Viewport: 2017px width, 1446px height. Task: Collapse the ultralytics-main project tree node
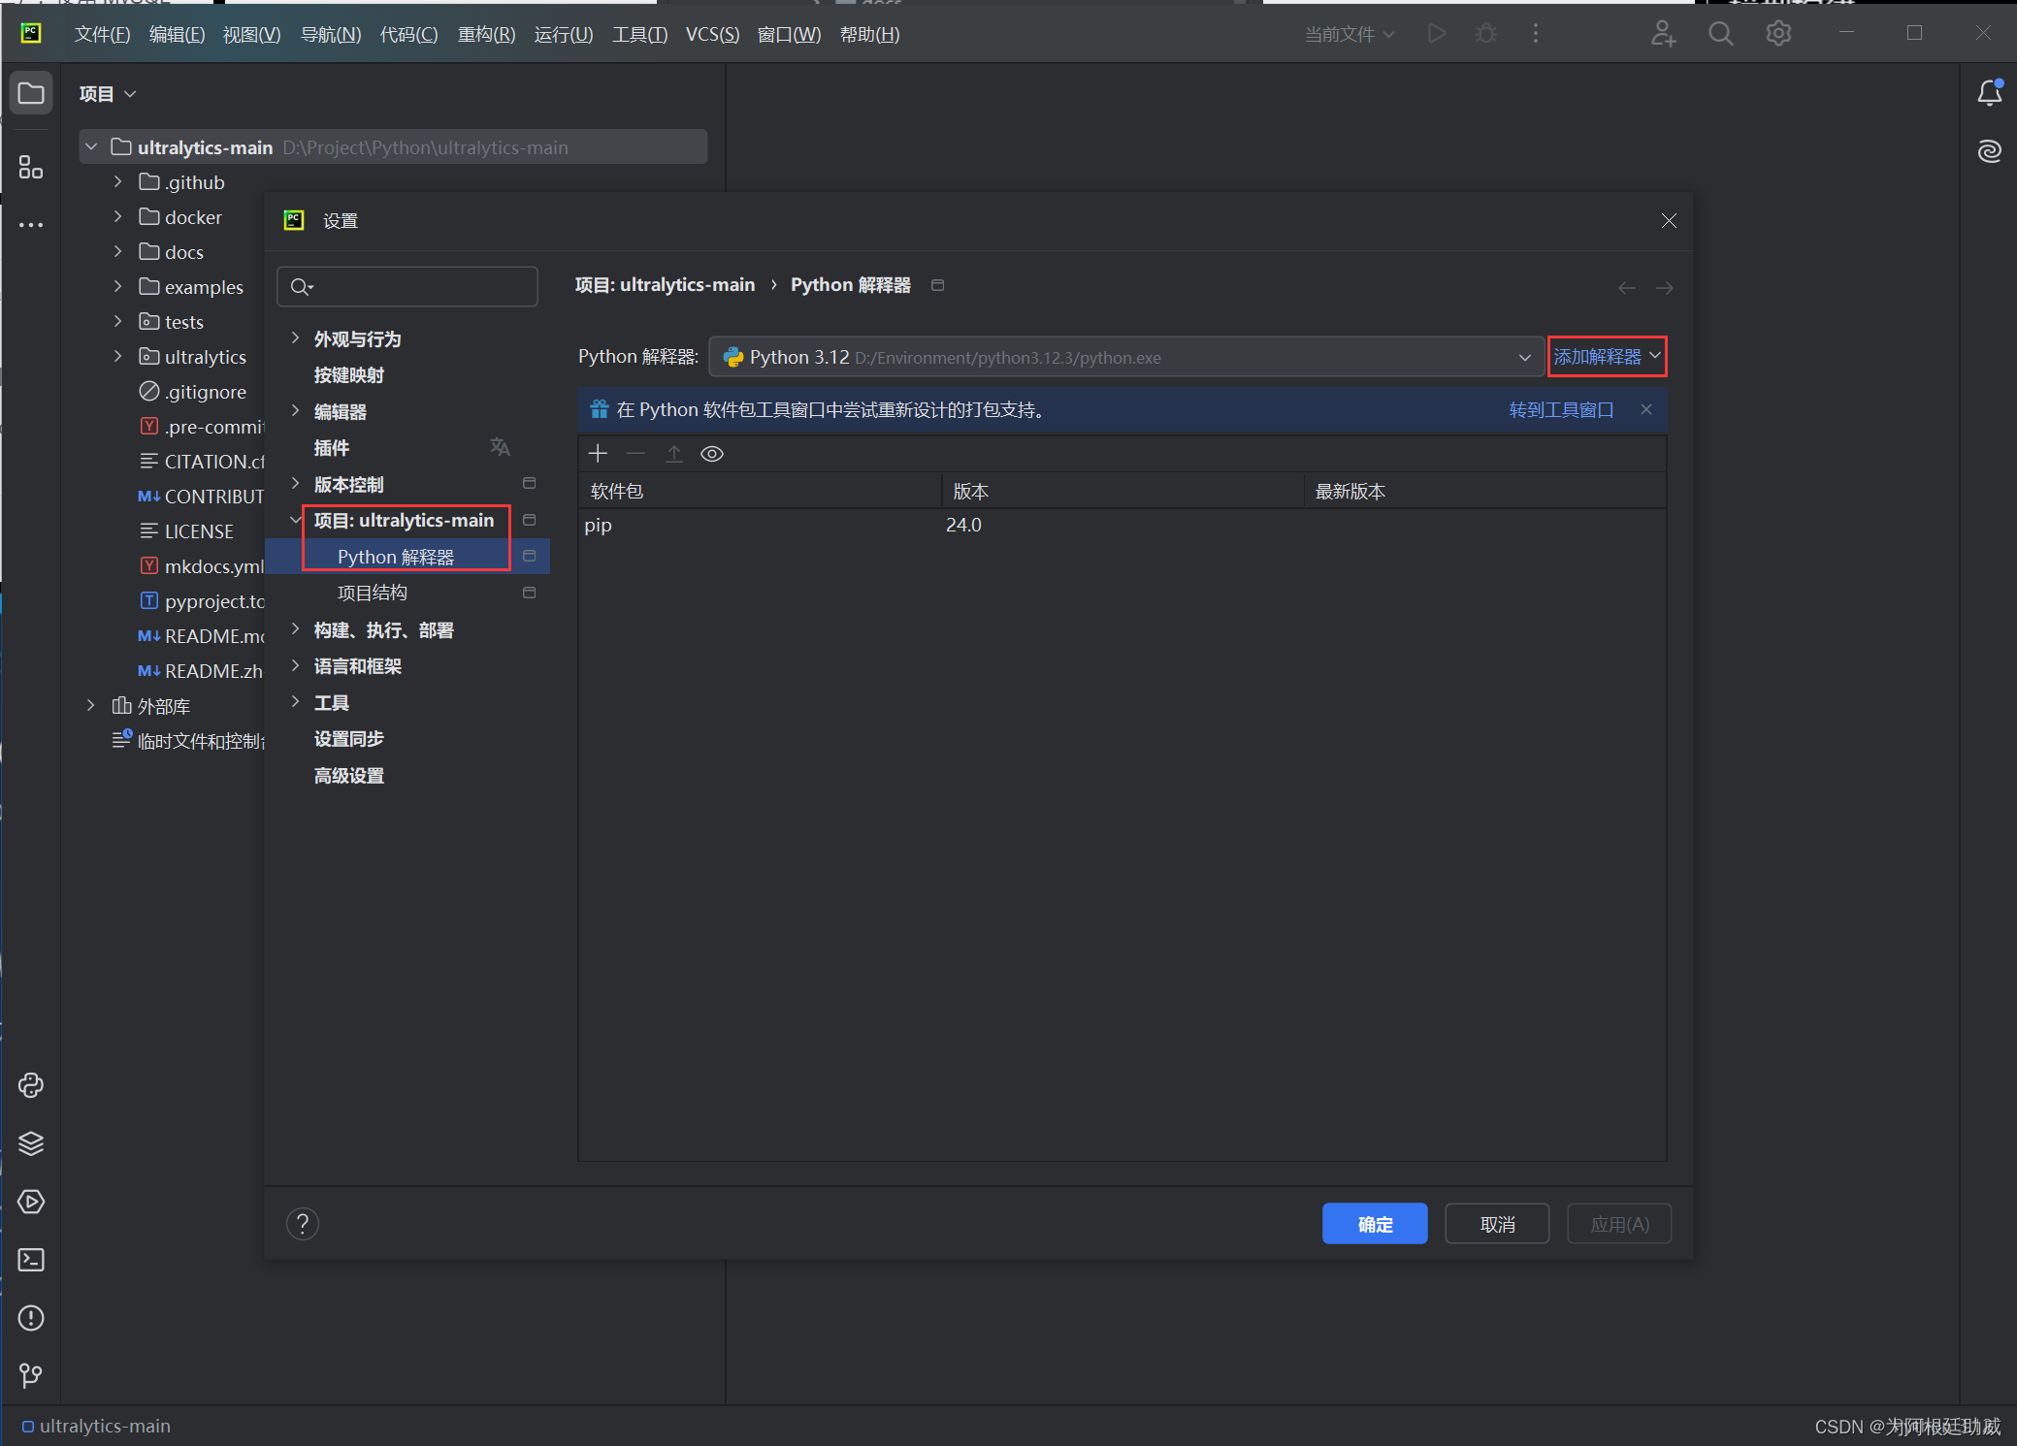[x=90, y=146]
